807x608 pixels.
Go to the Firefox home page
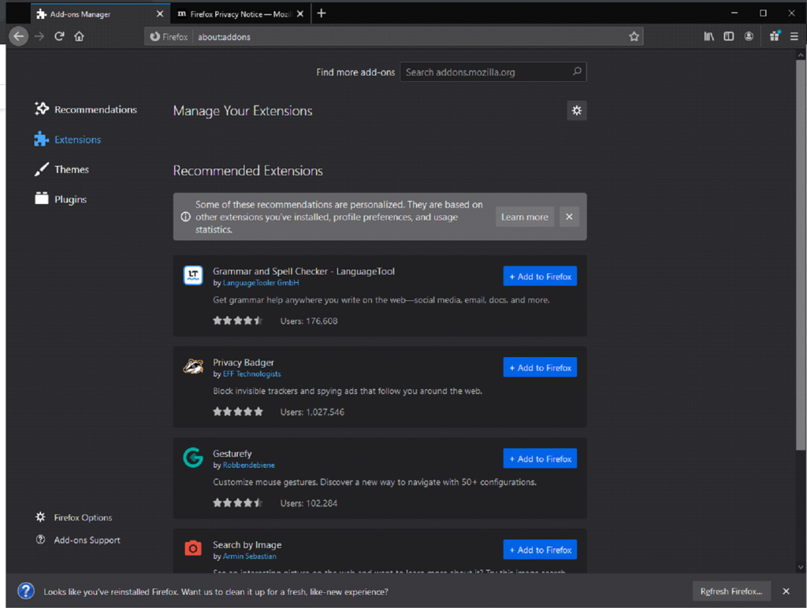(79, 36)
